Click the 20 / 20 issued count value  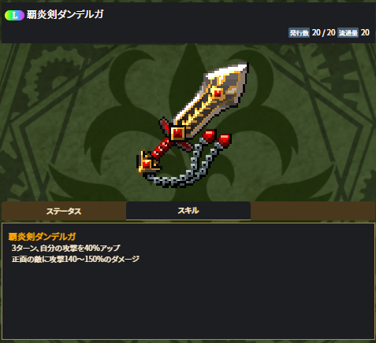(x=324, y=33)
